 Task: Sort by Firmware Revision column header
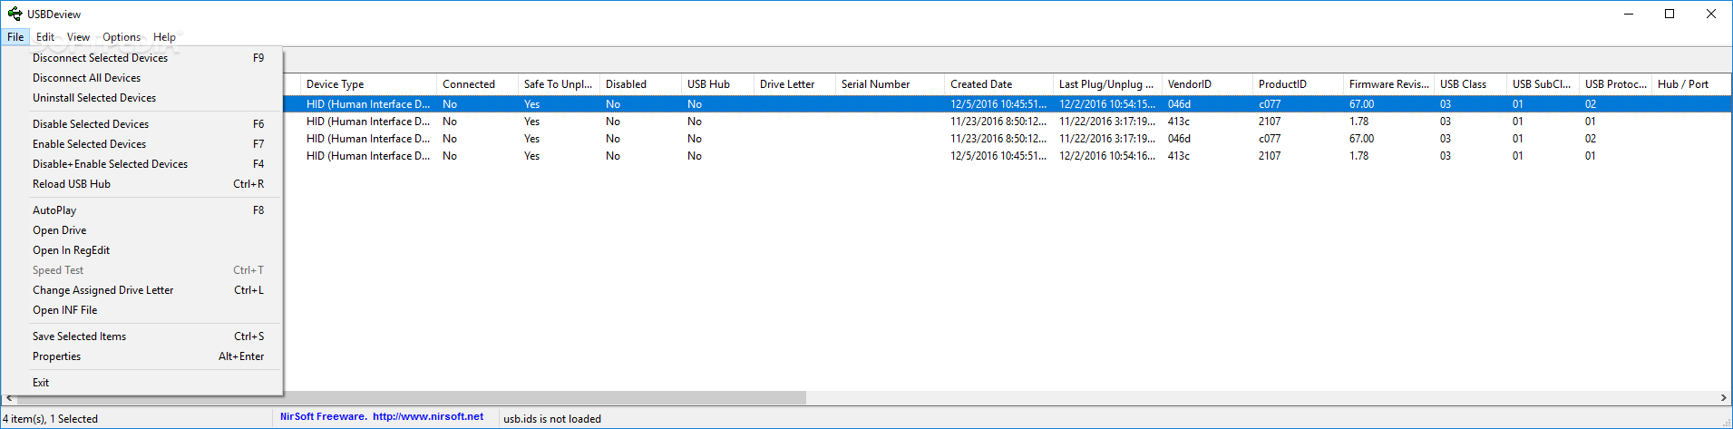[x=1388, y=84]
